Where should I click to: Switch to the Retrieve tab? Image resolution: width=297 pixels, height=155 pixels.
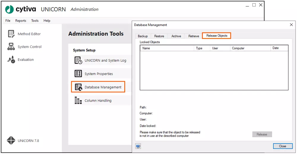(x=194, y=36)
